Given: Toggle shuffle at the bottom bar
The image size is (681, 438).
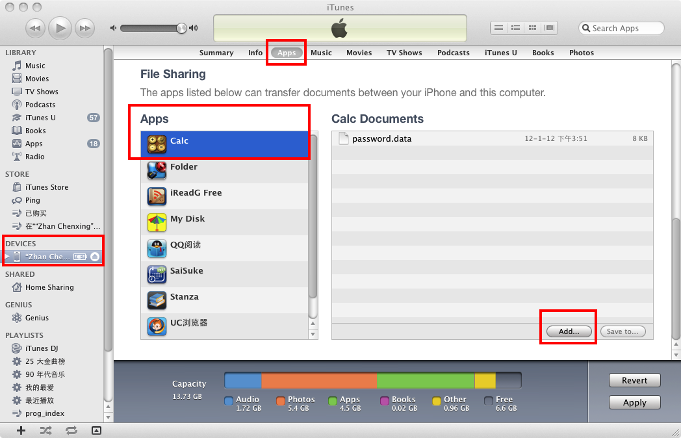Looking at the screenshot, I should 46,431.
